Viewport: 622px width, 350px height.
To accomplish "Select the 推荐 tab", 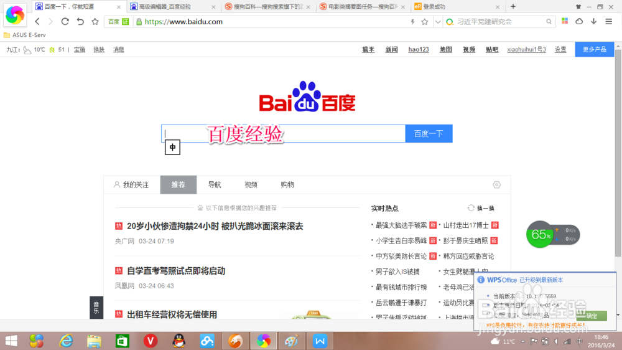I will click(178, 185).
